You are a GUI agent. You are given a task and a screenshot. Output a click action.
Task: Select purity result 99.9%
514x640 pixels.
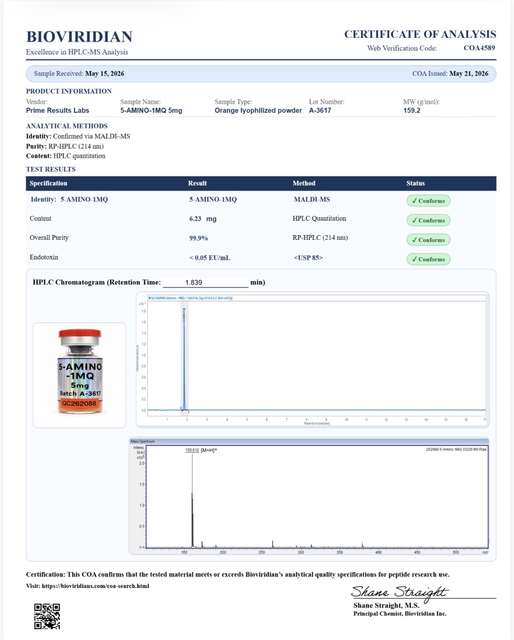point(199,238)
